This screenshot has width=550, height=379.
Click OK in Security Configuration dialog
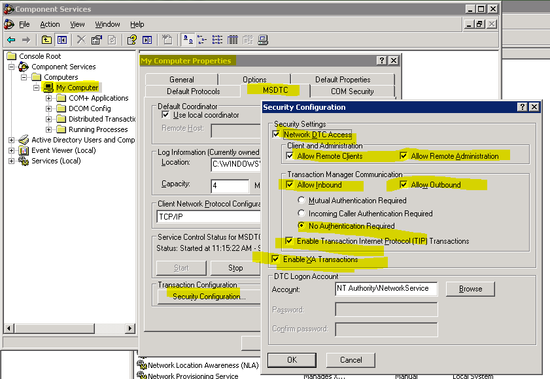click(292, 360)
